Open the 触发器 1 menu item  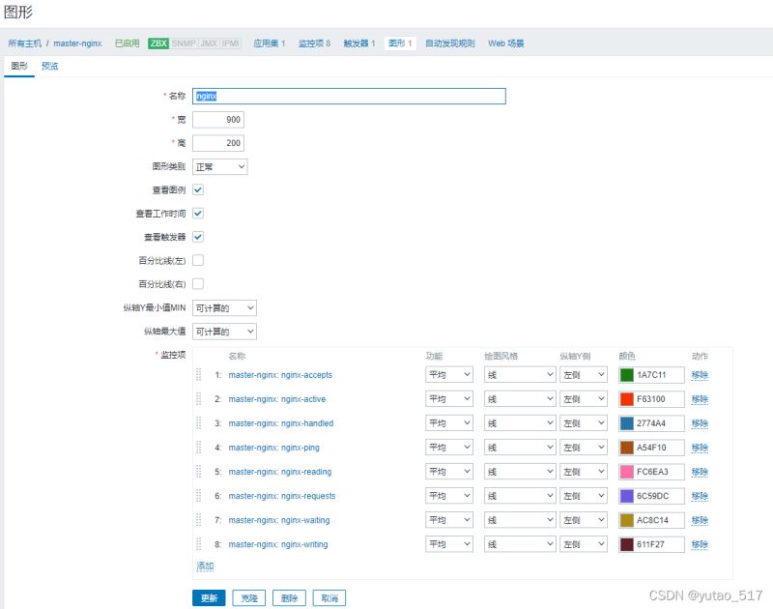358,43
